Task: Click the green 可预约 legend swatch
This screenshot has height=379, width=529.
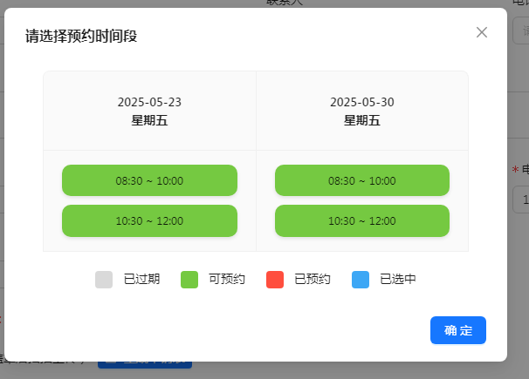Action: [189, 280]
